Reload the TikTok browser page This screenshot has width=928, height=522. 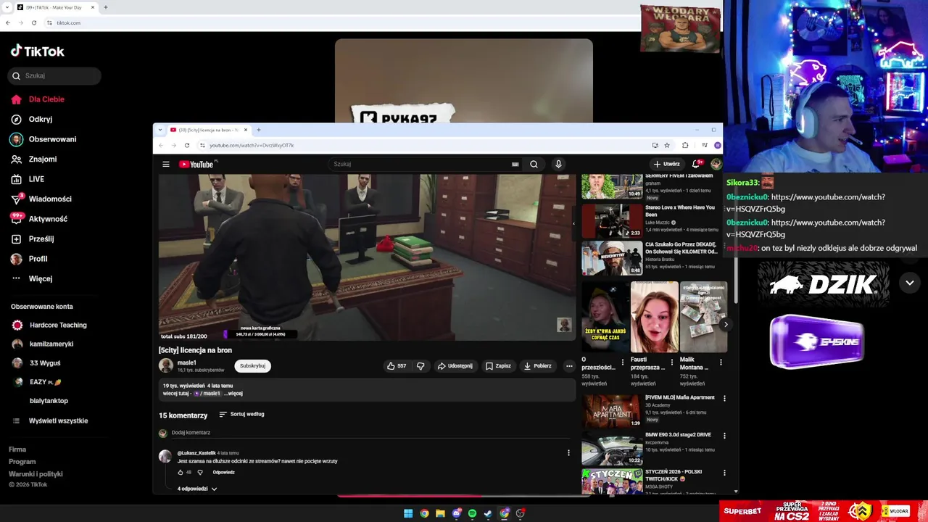[34, 22]
